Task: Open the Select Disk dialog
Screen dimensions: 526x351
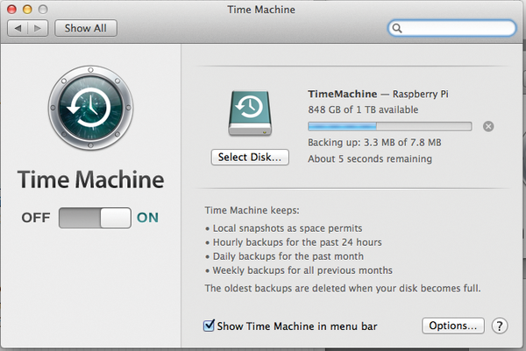Action: (x=250, y=157)
